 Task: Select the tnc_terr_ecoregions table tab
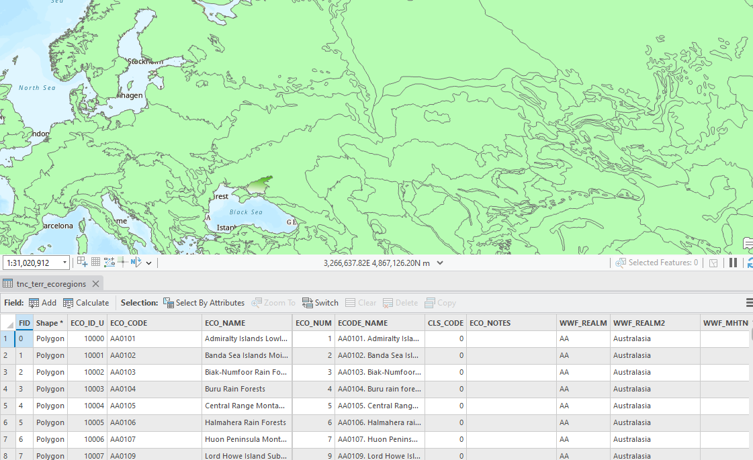click(50, 284)
